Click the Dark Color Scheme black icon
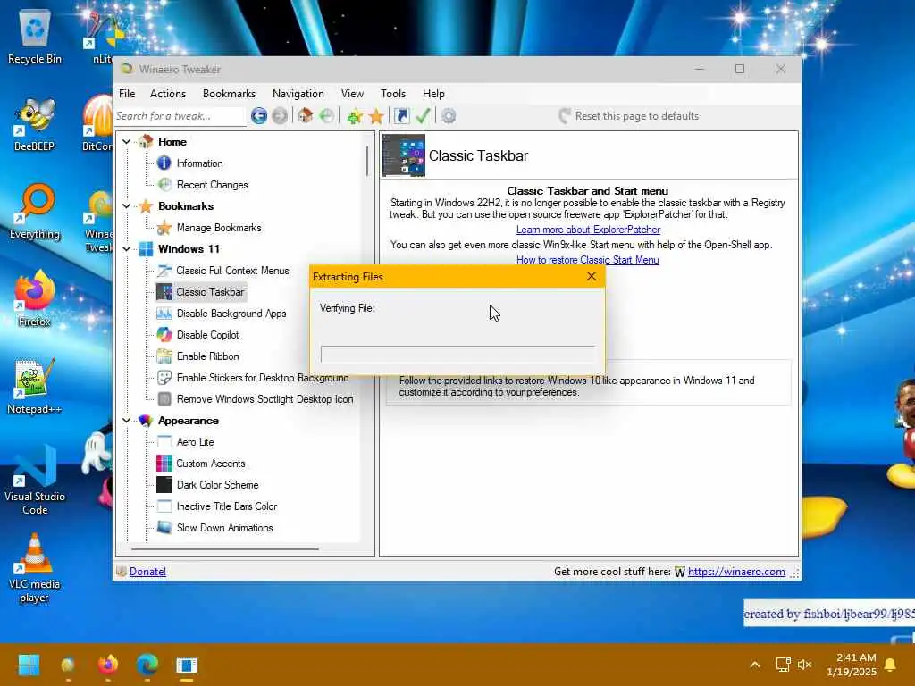The height and width of the screenshot is (686, 915). (164, 485)
